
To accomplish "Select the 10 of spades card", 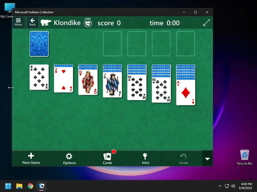I will pyautogui.click(x=137, y=87).
